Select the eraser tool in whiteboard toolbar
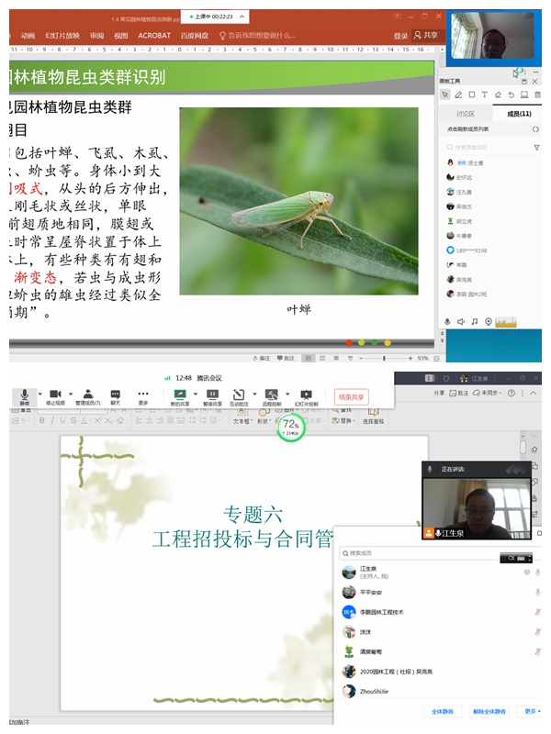551x734 pixels. [x=498, y=95]
